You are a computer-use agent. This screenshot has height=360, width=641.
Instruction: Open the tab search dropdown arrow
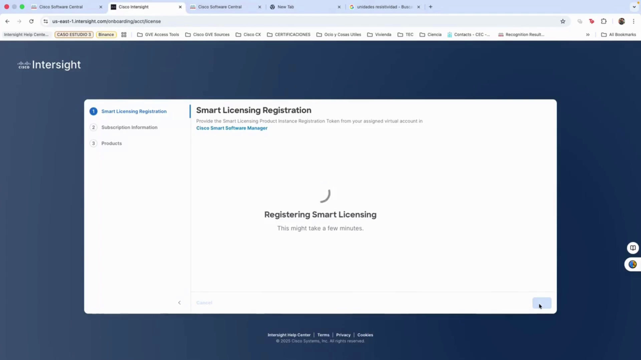[634, 7]
